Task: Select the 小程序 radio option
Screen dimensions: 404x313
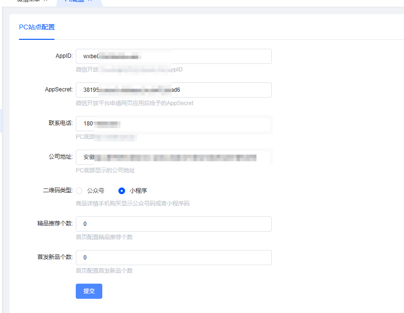Action: [x=122, y=190]
